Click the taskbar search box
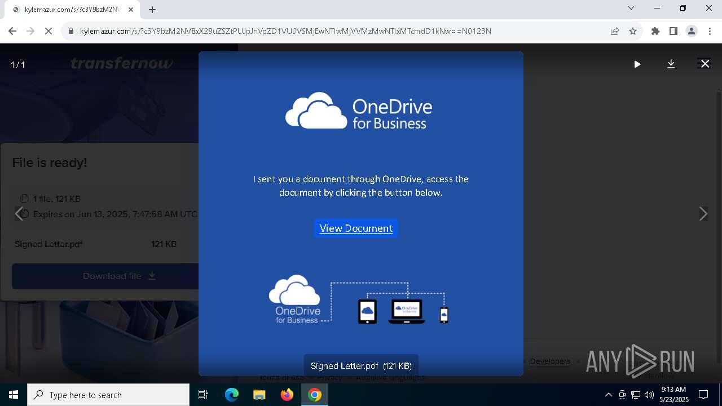 click(x=108, y=395)
